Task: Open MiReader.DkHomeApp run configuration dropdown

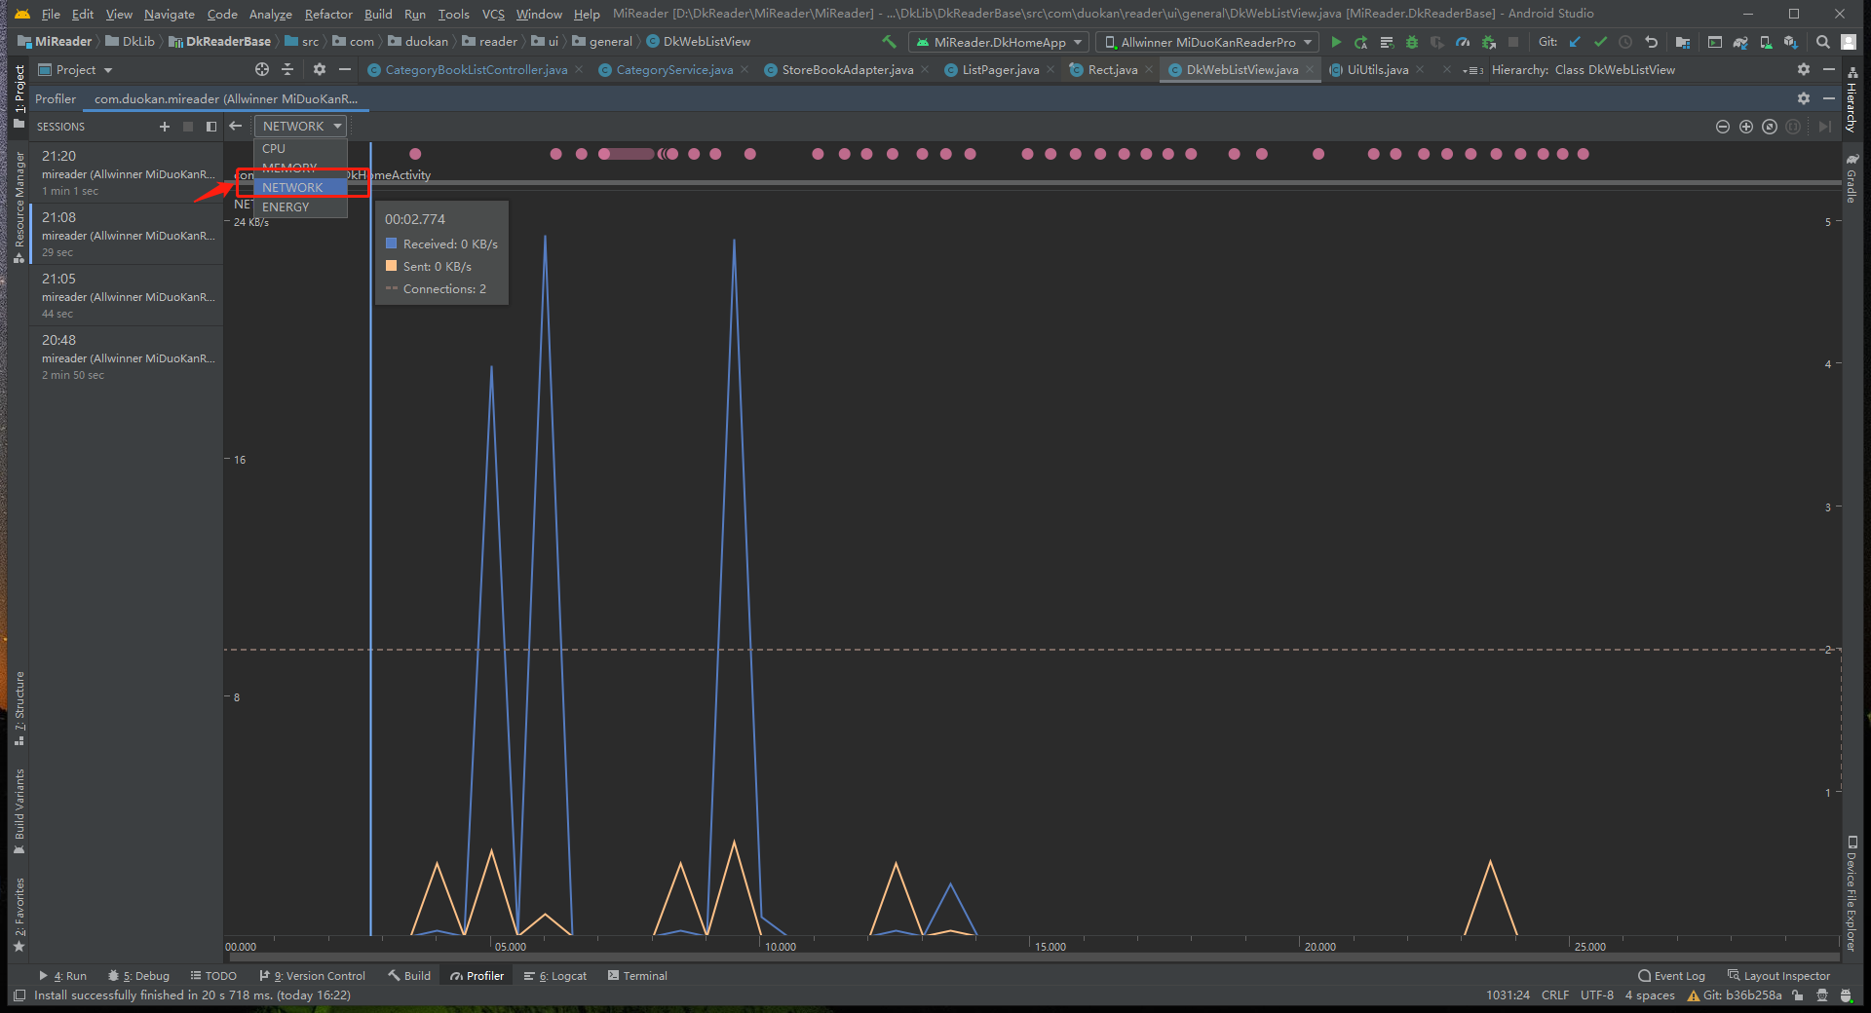Action: pyautogui.click(x=999, y=42)
